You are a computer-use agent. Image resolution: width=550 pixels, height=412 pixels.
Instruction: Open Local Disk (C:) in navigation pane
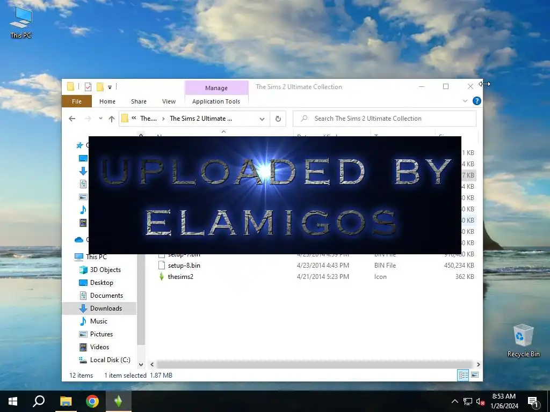(110, 360)
